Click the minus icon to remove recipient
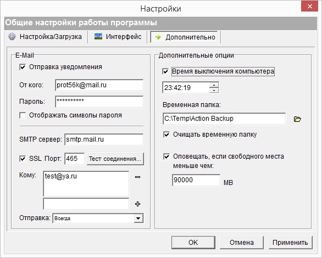The width and height of the screenshot is (322, 258). click(x=137, y=177)
